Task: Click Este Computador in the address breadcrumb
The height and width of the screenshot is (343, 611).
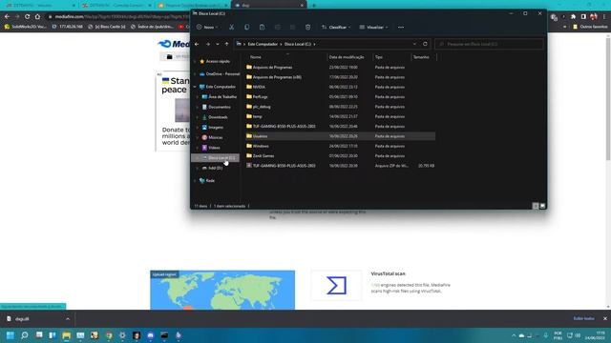Action: coord(263,44)
